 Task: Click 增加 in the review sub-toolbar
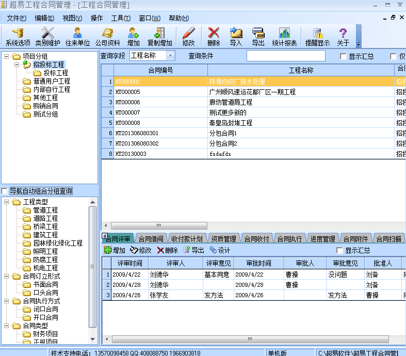tap(115, 250)
